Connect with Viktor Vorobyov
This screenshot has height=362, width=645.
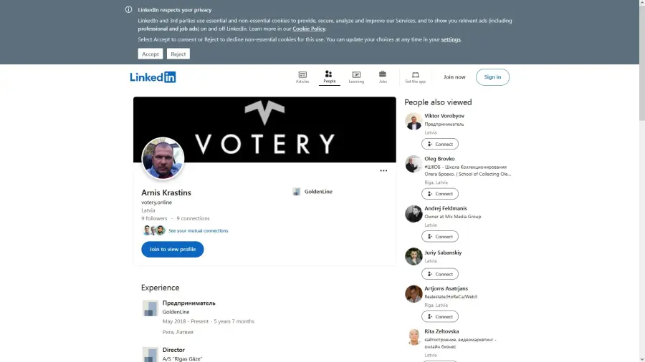(440, 144)
